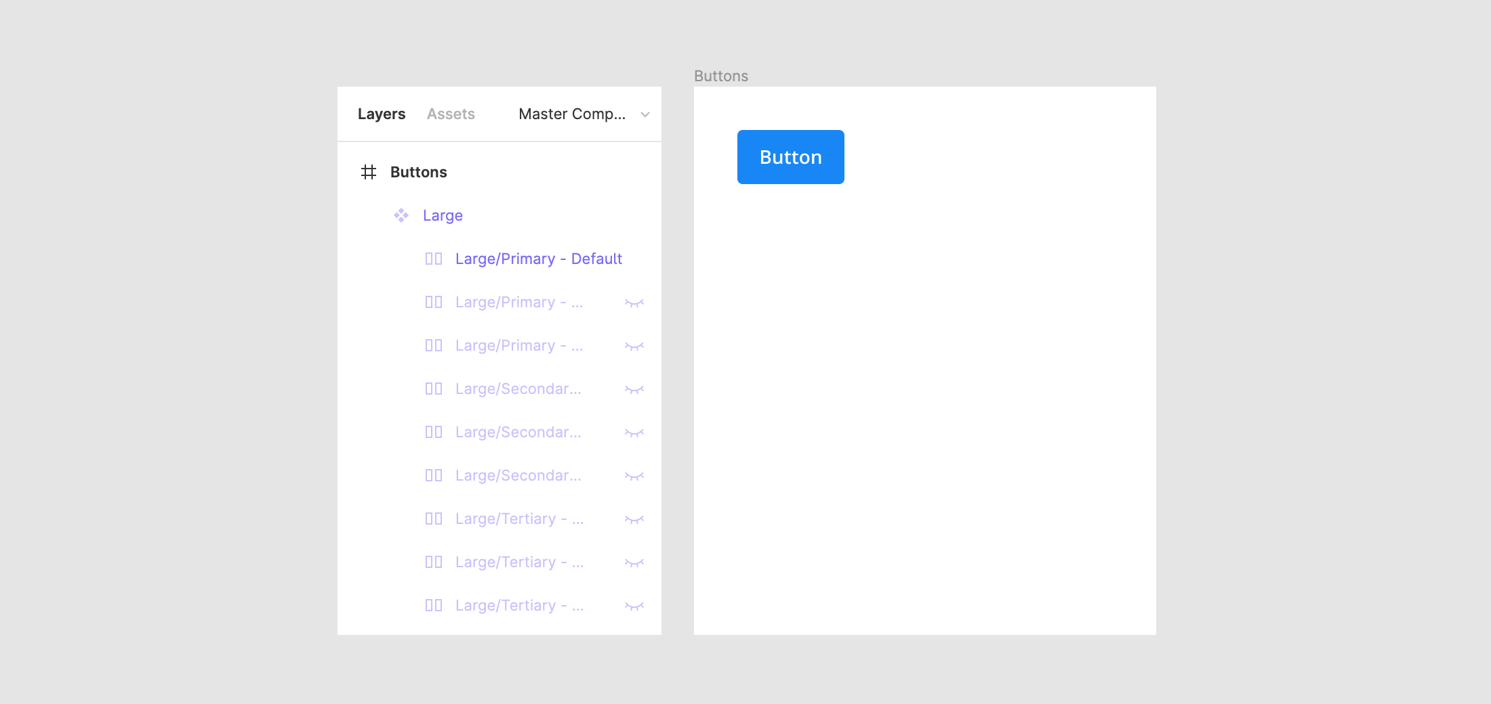
Task: Click the icon of middle Large/Secondar... variant
Action: 434,432
